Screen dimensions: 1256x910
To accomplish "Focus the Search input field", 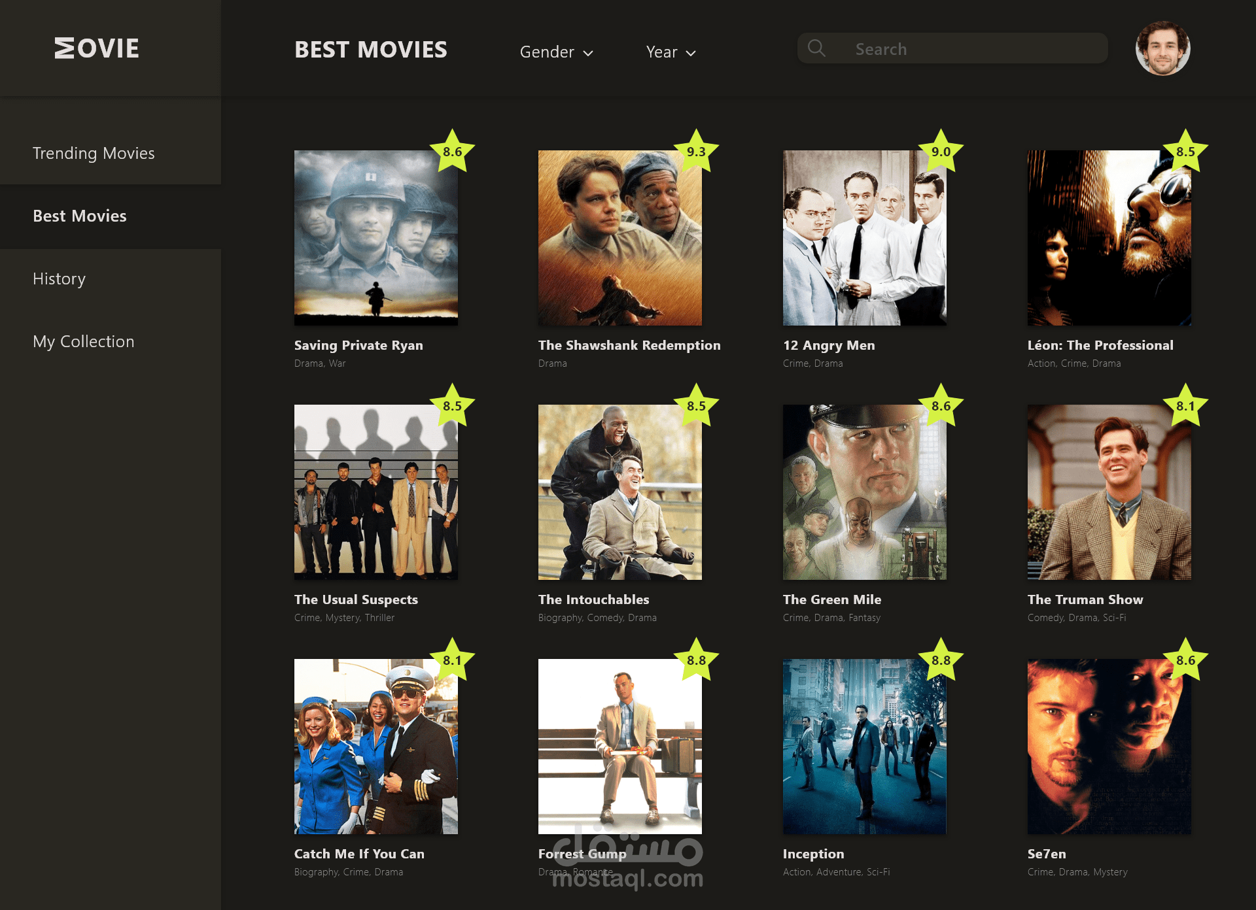I will 952,48.
